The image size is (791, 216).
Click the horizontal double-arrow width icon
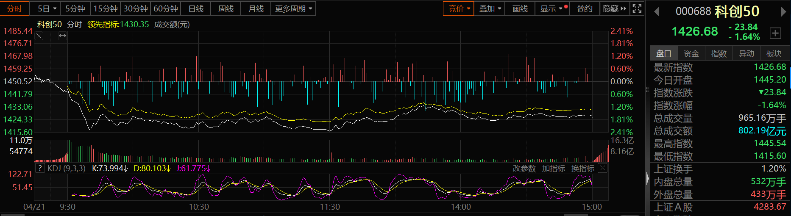click(x=62, y=36)
